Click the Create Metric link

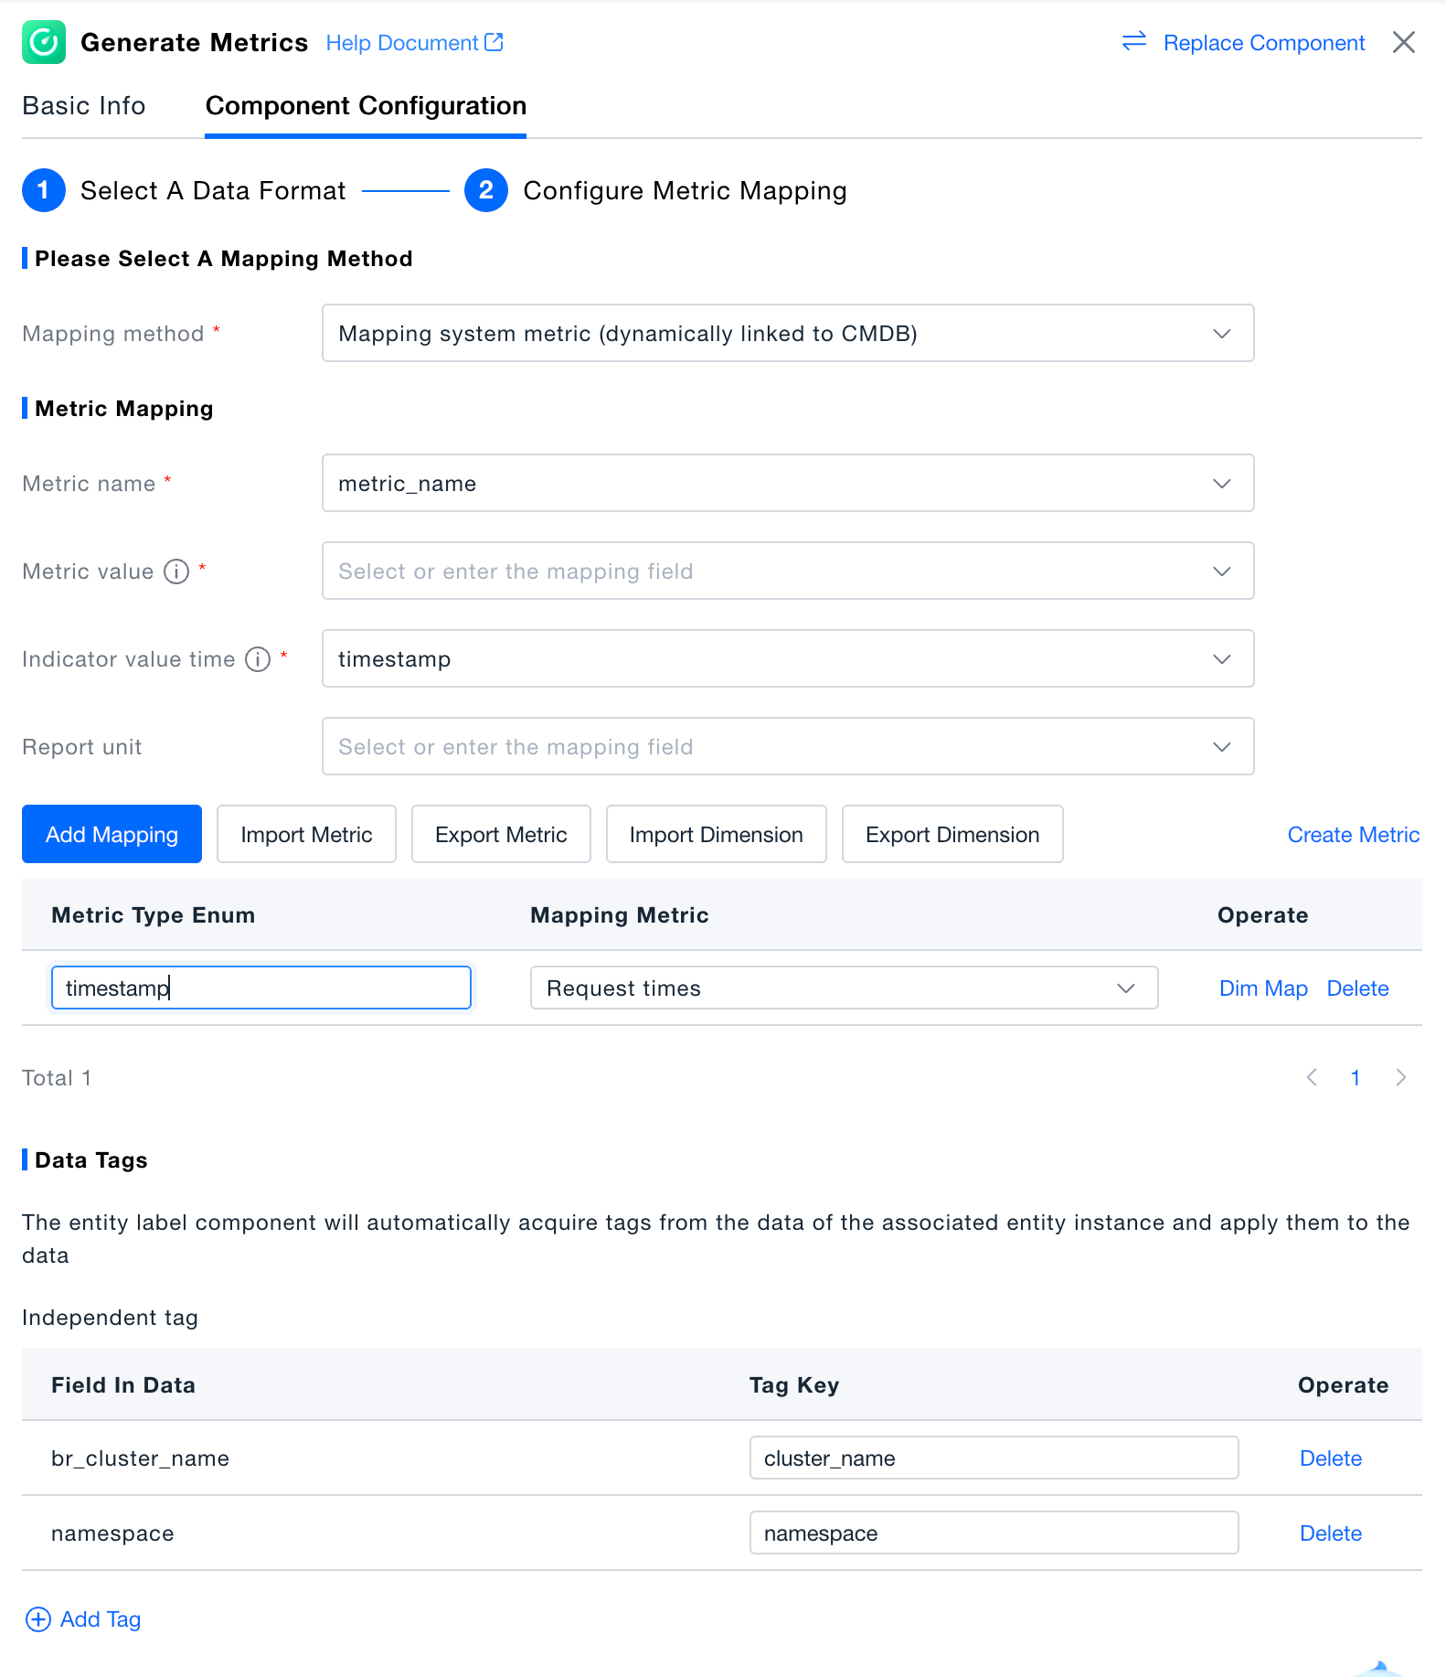tap(1353, 835)
